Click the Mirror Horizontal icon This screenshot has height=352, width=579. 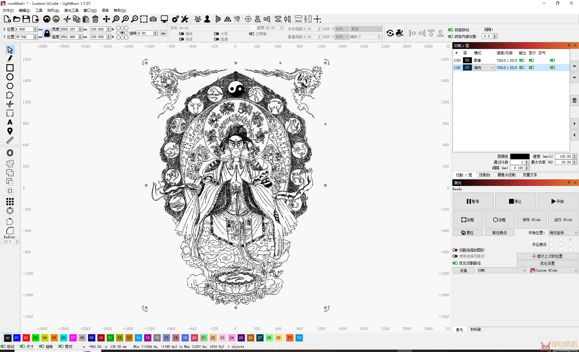228,19
